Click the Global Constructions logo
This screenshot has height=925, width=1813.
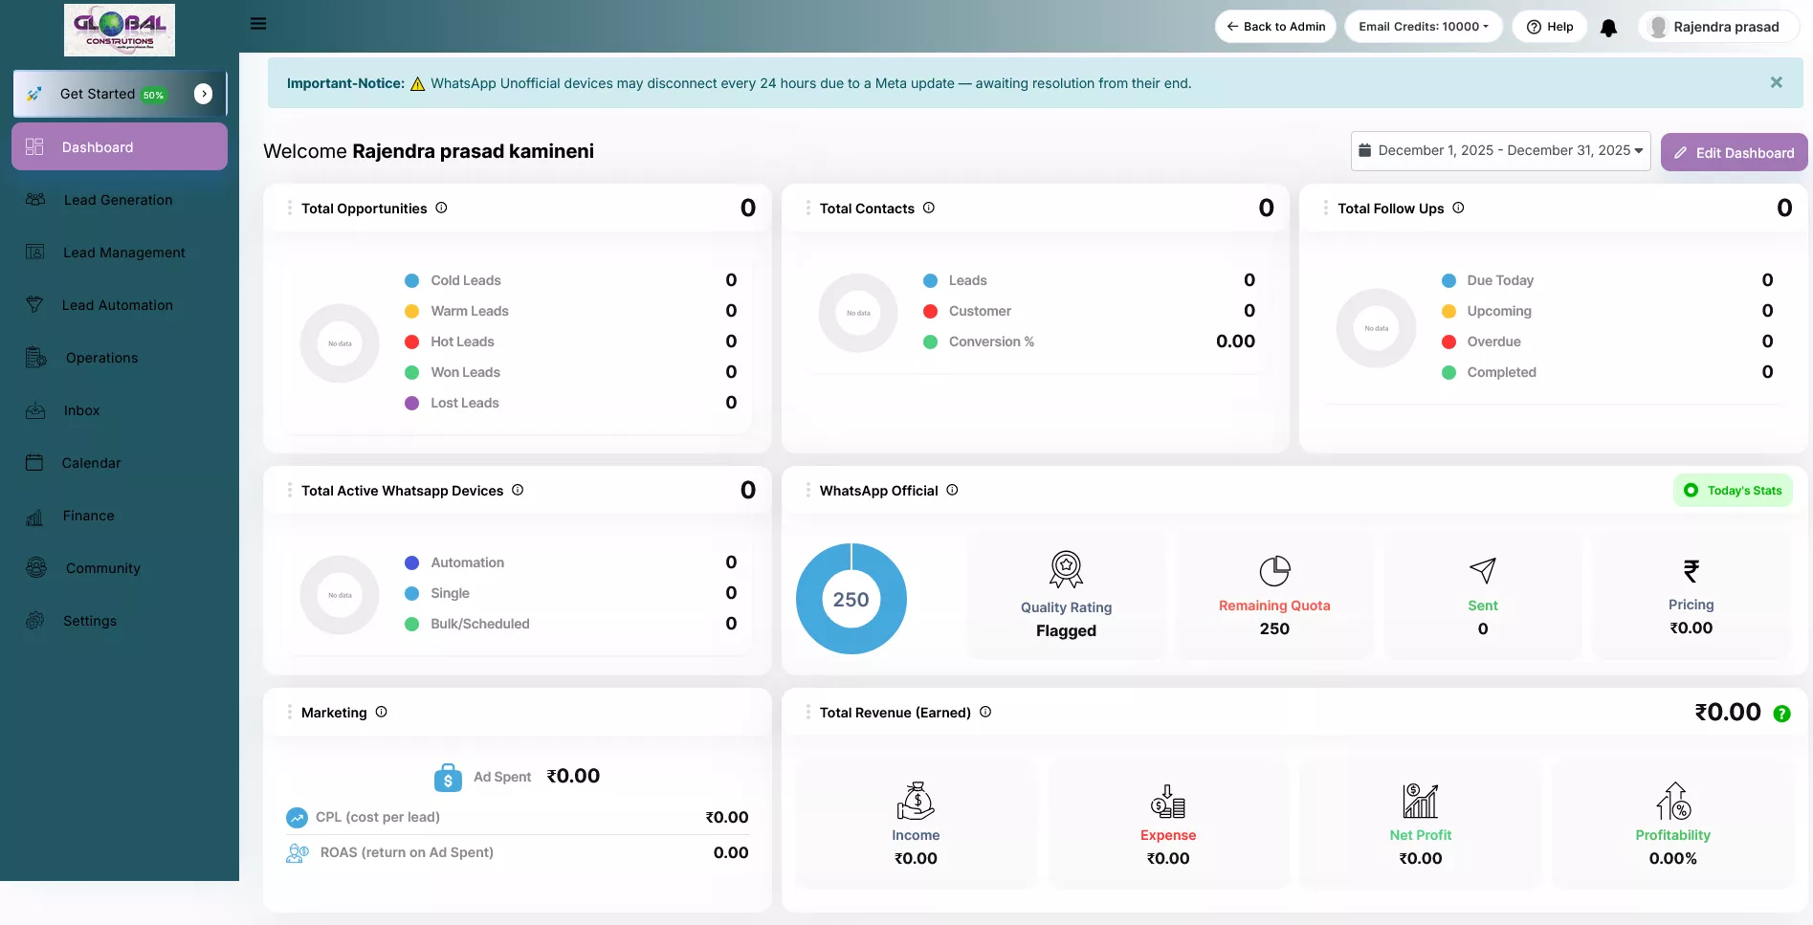click(120, 30)
